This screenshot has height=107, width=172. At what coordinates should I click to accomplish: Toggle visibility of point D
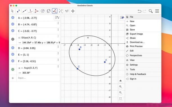(13, 48)
